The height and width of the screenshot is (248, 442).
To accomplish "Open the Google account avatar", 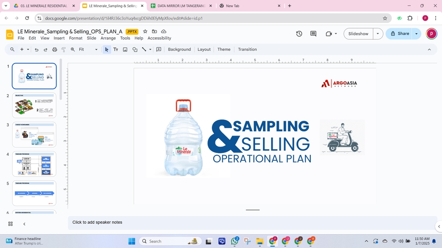I will coord(431,34).
